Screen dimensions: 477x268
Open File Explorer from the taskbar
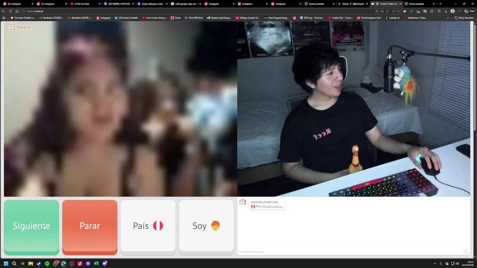point(31,264)
